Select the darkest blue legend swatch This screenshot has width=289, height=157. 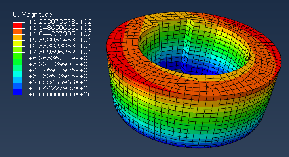coord(17,92)
